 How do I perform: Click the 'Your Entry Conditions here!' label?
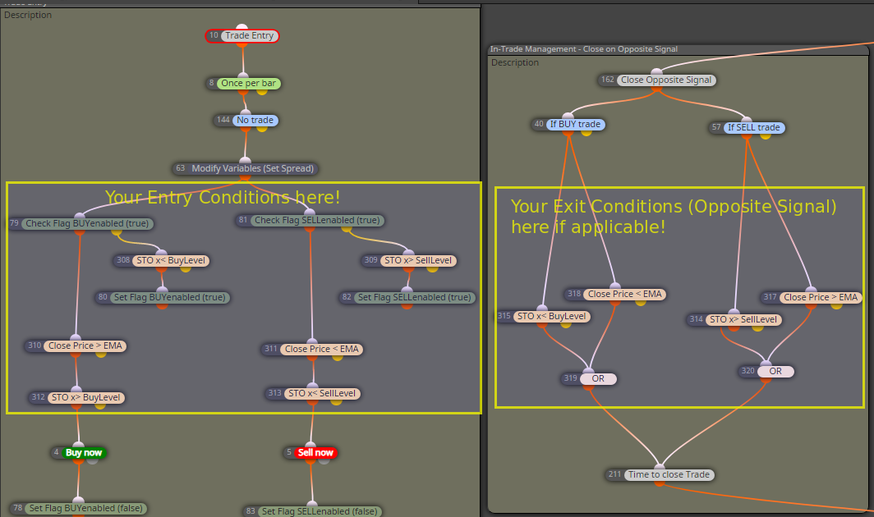(223, 197)
